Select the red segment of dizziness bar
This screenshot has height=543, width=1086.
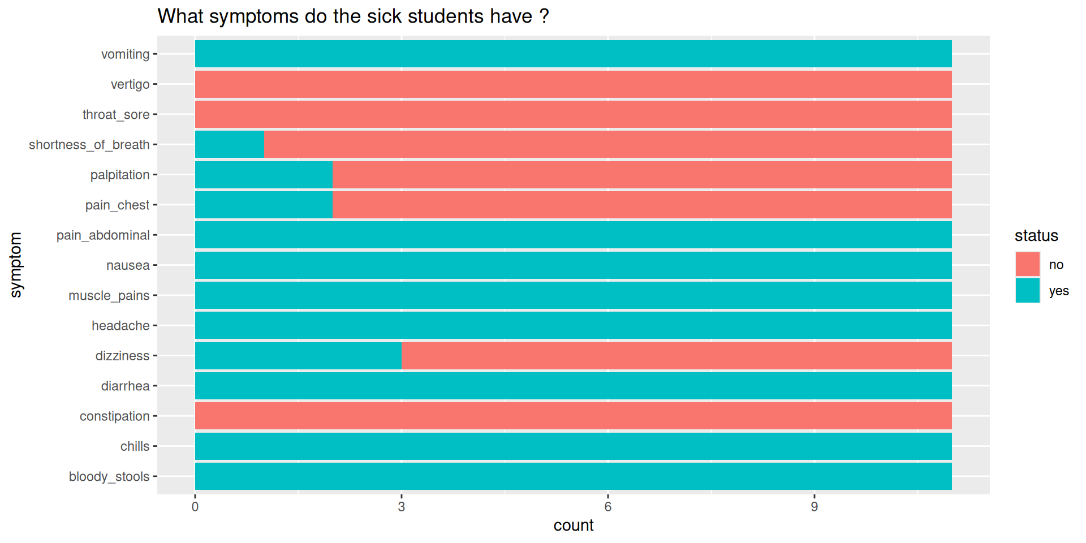(676, 356)
